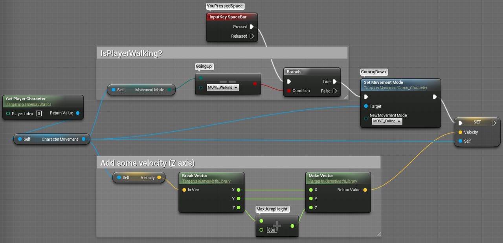Open the MOVE_Falling dropdown

387,121
